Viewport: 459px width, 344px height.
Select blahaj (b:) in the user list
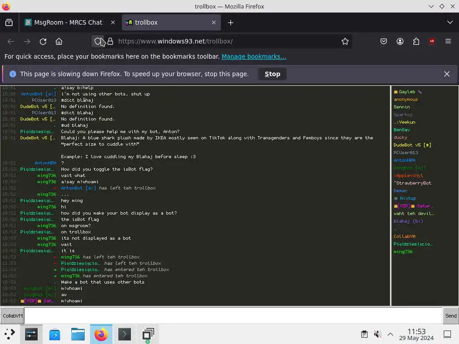[x=408, y=221]
